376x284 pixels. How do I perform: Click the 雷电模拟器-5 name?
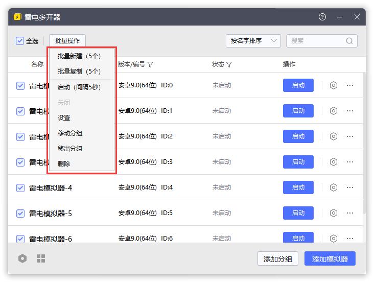(51, 214)
